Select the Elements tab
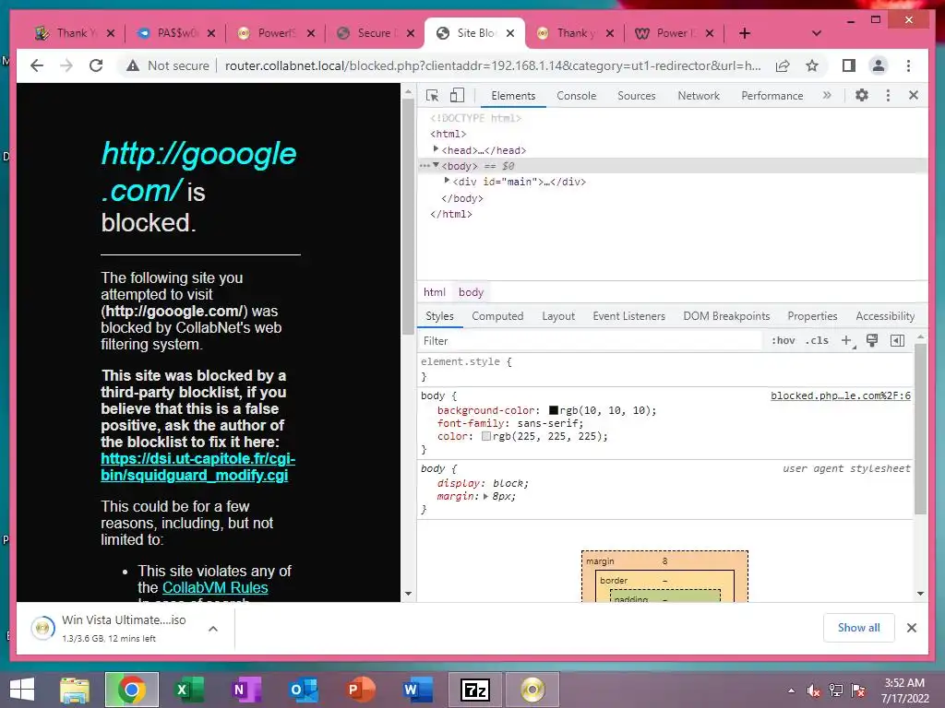945x708 pixels. pyautogui.click(x=513, y=96)
